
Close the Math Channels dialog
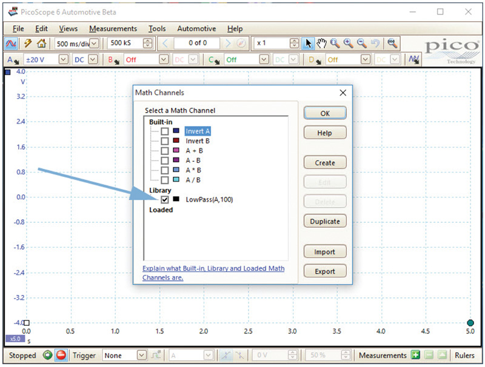[343, 93]
